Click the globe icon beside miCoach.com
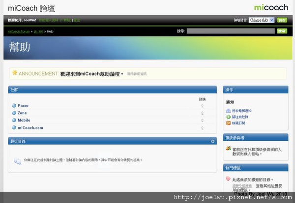The image size is (295, 203). pyautogui.click(x=14, y=127)
